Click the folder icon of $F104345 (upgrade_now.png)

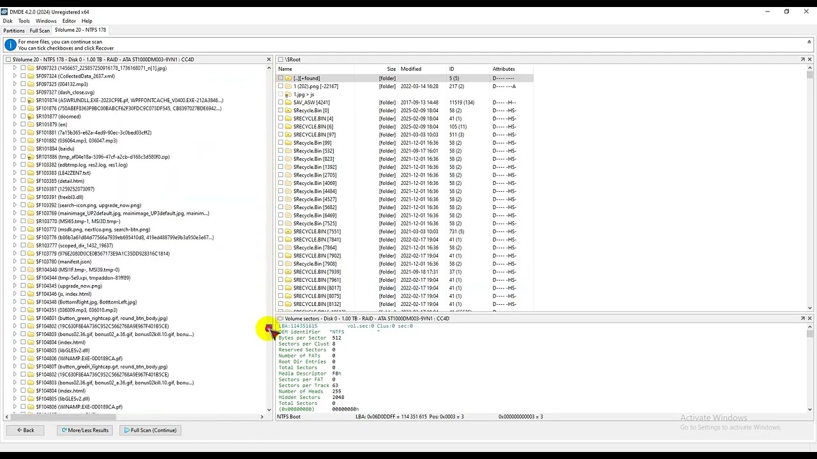[x=31, y=286]
